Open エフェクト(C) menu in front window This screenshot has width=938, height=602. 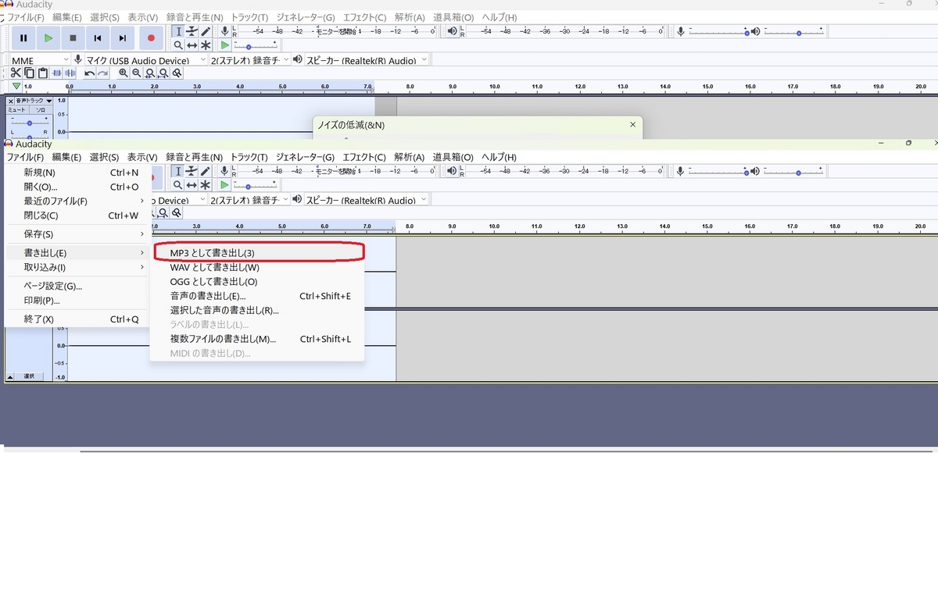pos(364,157)
